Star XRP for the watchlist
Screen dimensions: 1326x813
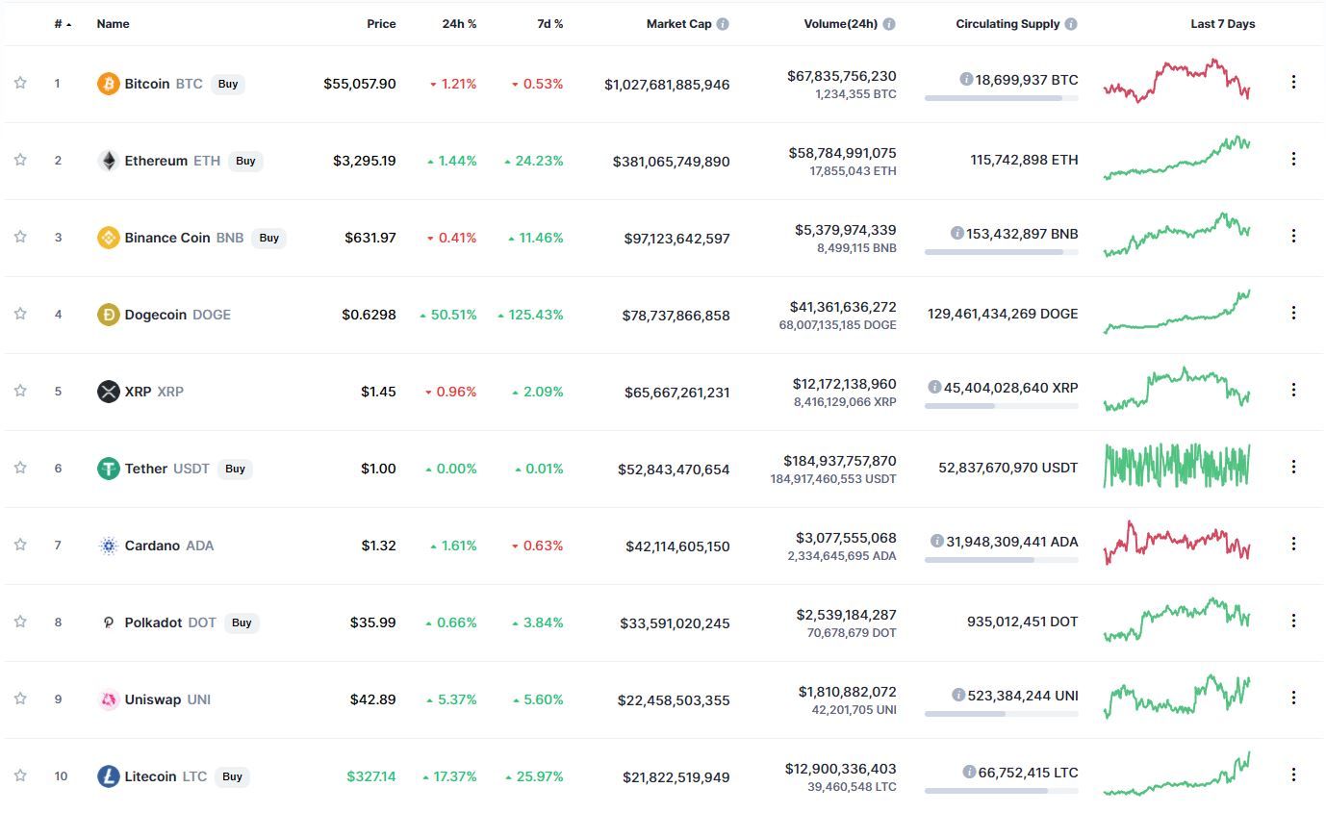[20, 391]
